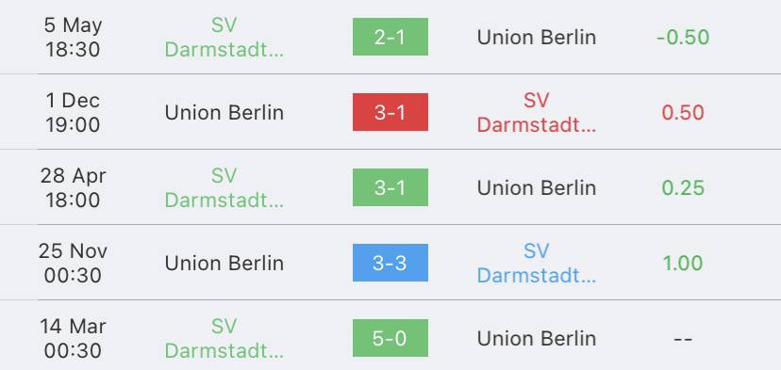Select SV Darmstadt in 14 Mar match

click(224, 338)
